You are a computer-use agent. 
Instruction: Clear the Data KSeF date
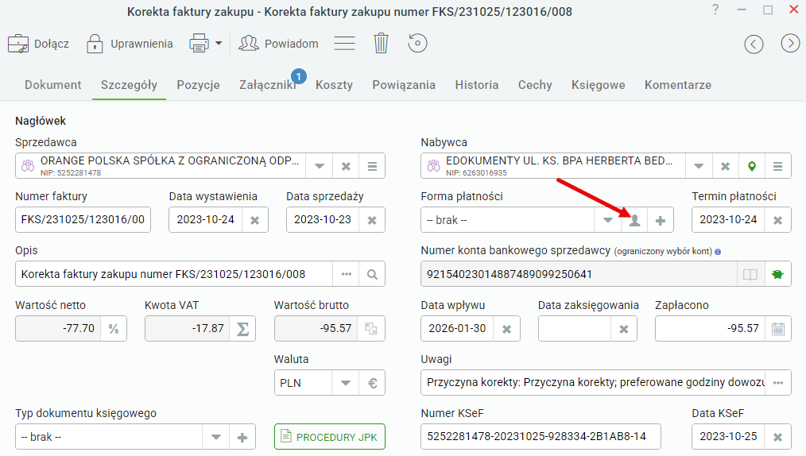[x=777, y=437]
